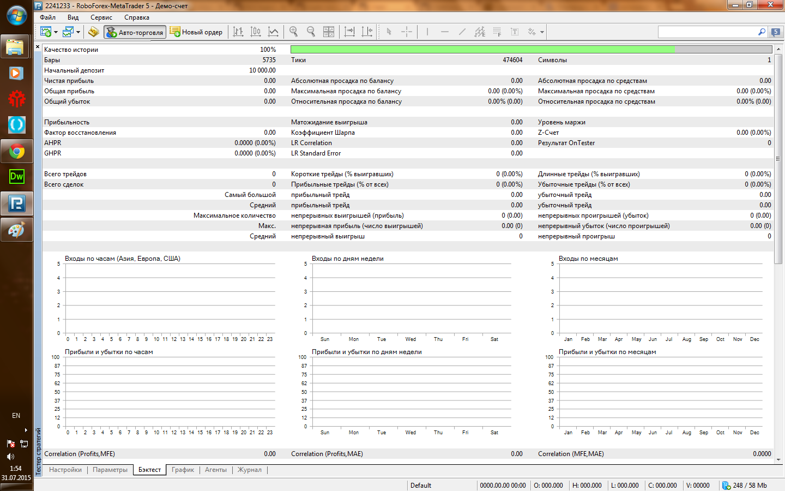The width and height of the screenshot is (785, 491).
Task: Close the strategy tester panel
Action: tap(38, 47)
